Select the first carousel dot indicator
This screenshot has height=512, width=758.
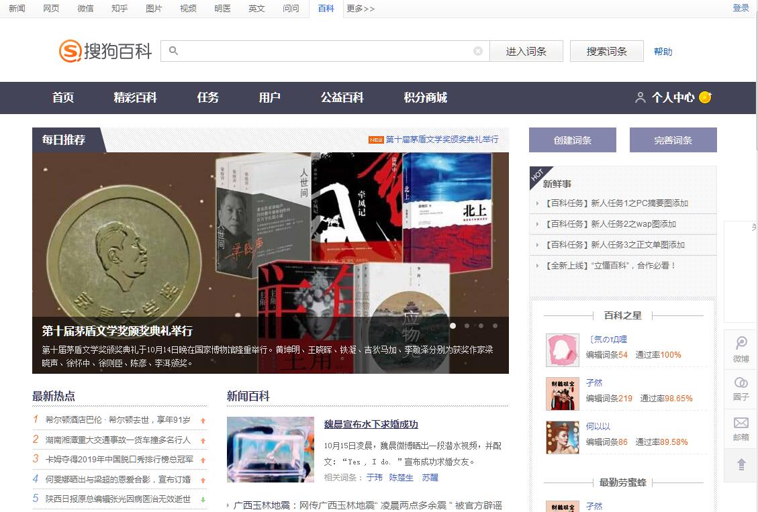point(453,326)
